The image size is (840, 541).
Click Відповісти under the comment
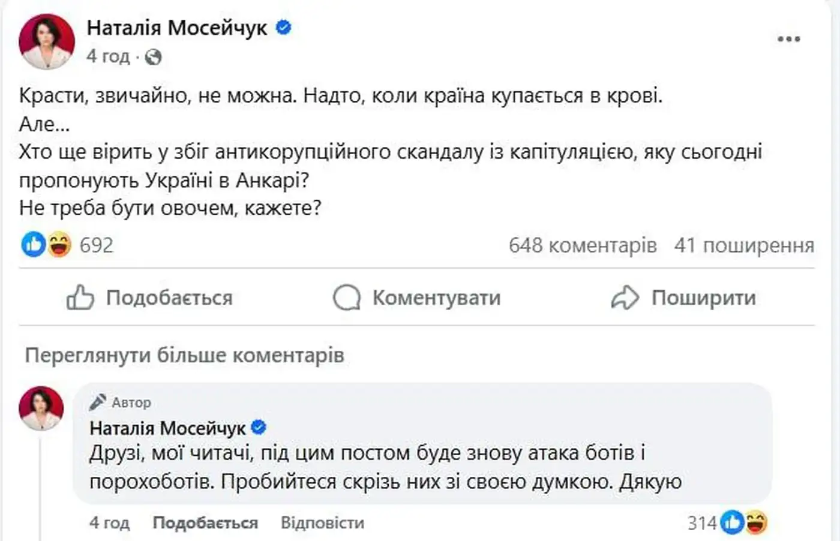click(x=322, y=523)
